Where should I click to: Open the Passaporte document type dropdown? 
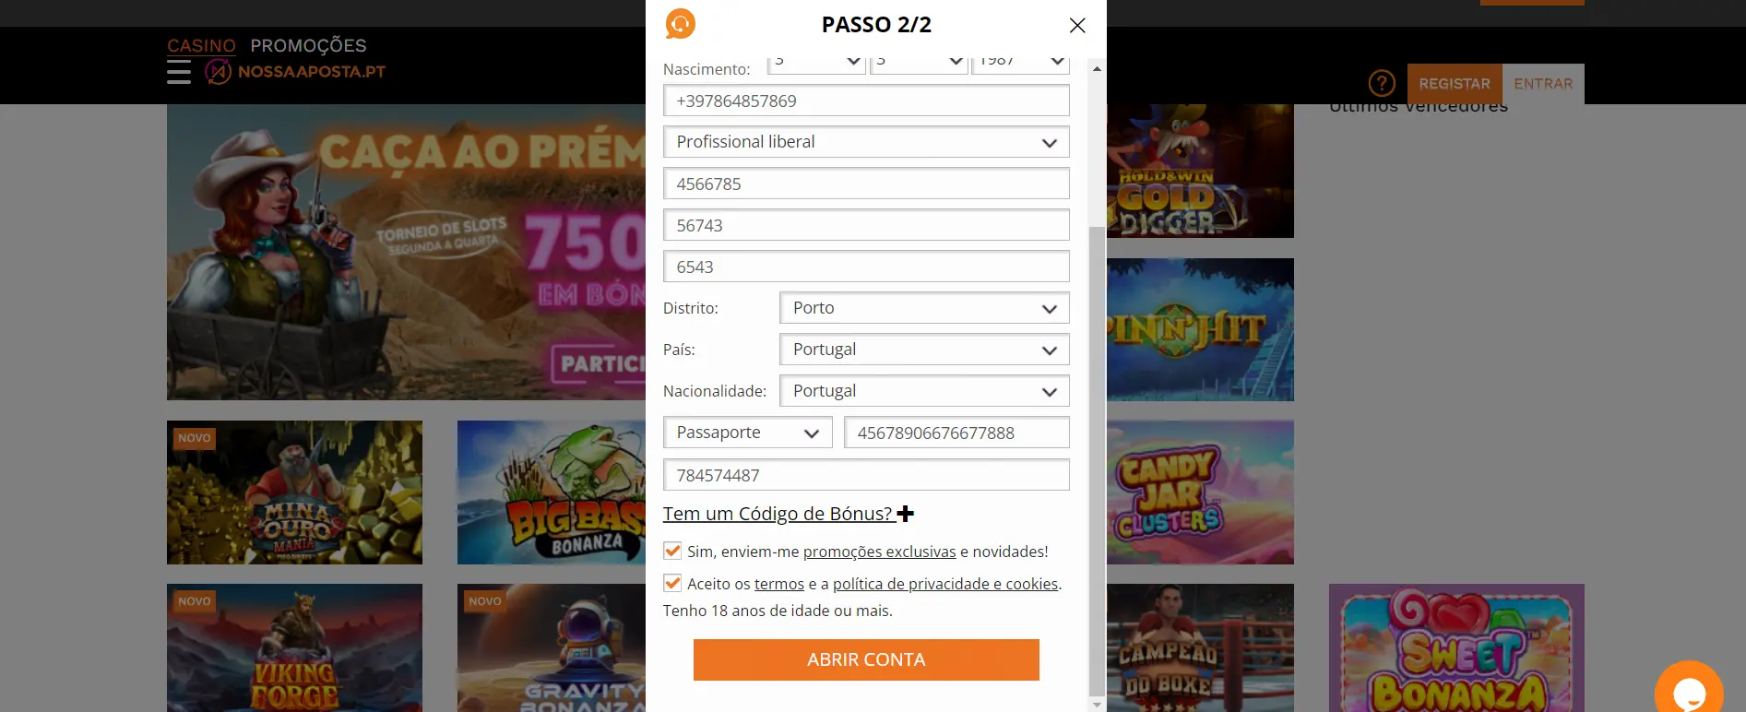748,433
